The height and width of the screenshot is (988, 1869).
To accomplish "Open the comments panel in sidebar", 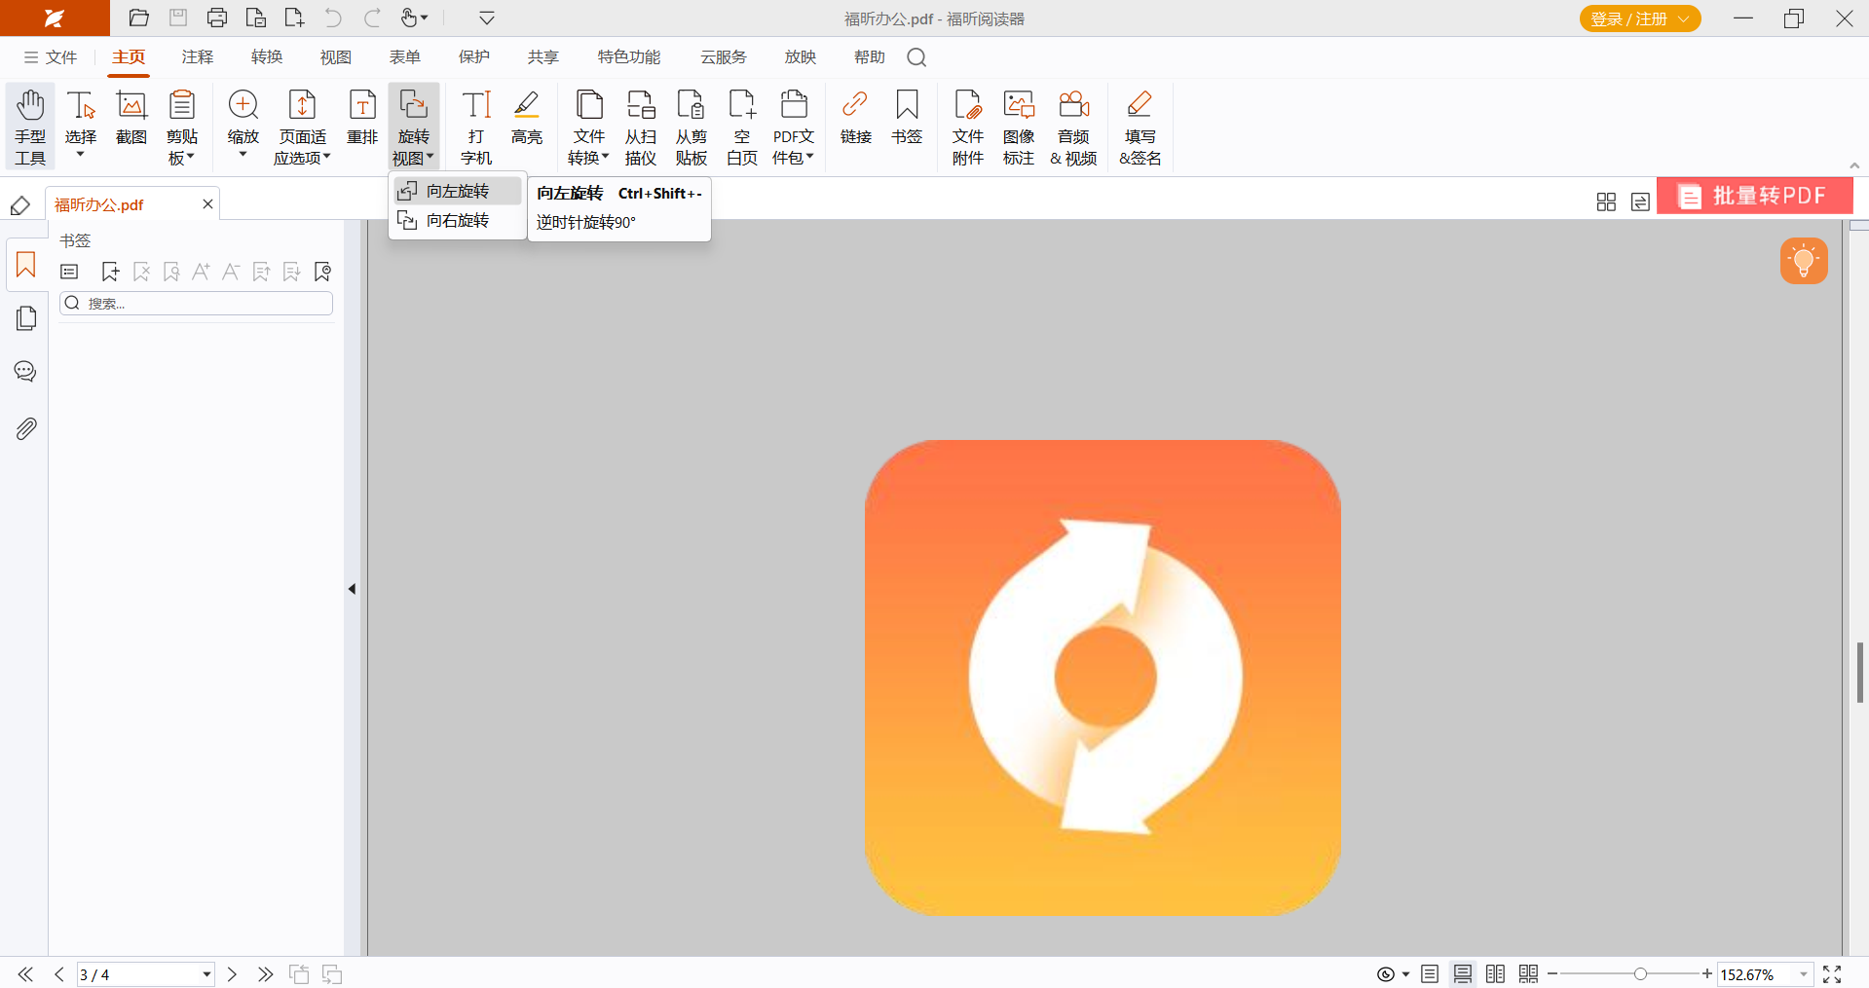I will click(x=26, y=372).
